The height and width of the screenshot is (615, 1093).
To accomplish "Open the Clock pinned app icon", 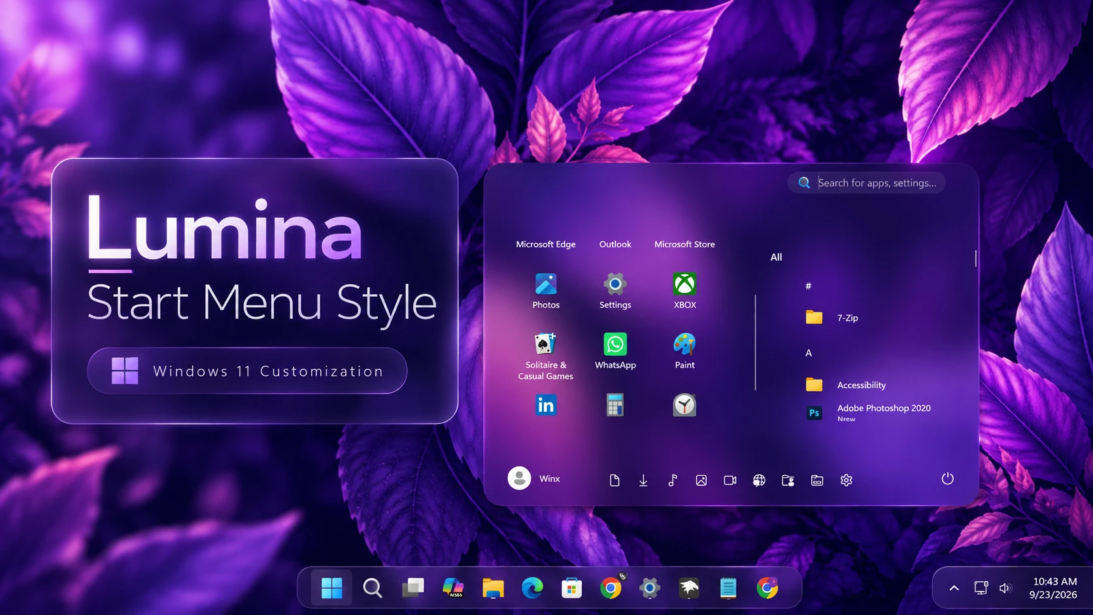I will pos(684,405).
